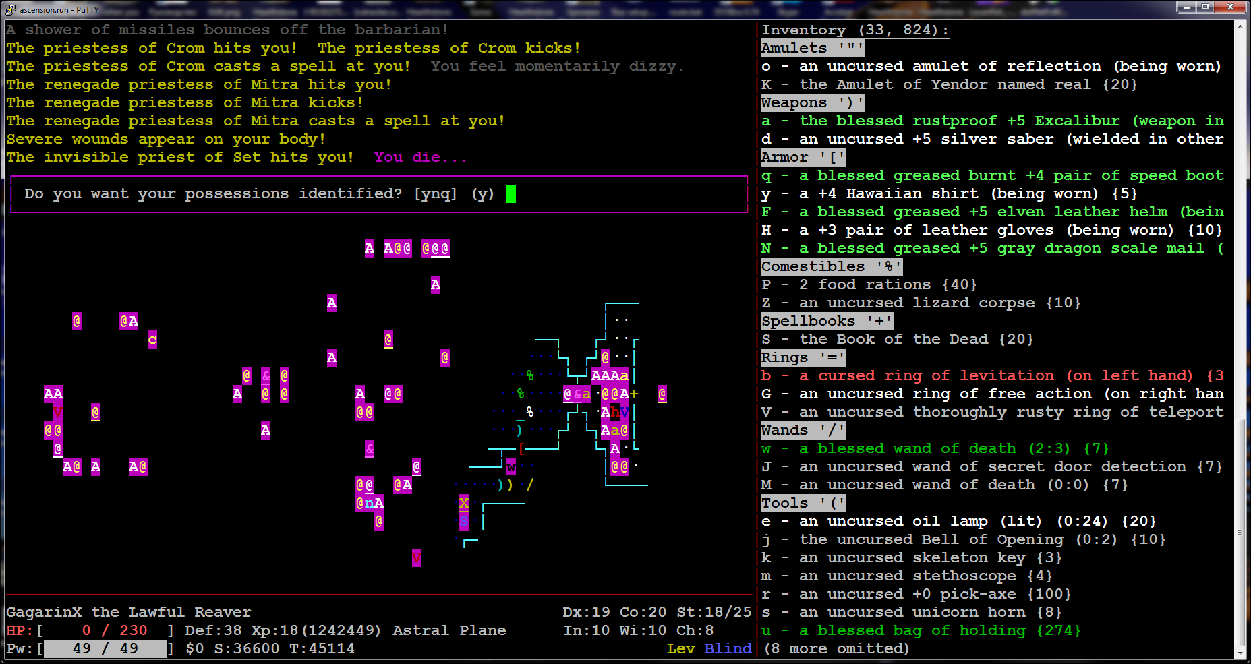Image resolution: width=1251 pixels, height=664 pixels.
Task: Click the +3 pair of leather gloves line
Action: 992,230
